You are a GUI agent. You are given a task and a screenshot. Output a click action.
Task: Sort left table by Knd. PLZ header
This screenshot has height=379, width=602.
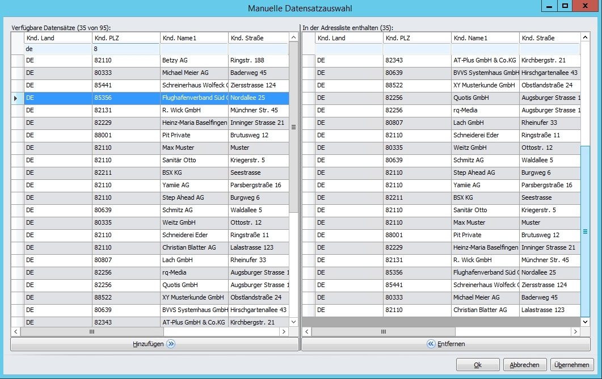[126, 38]
